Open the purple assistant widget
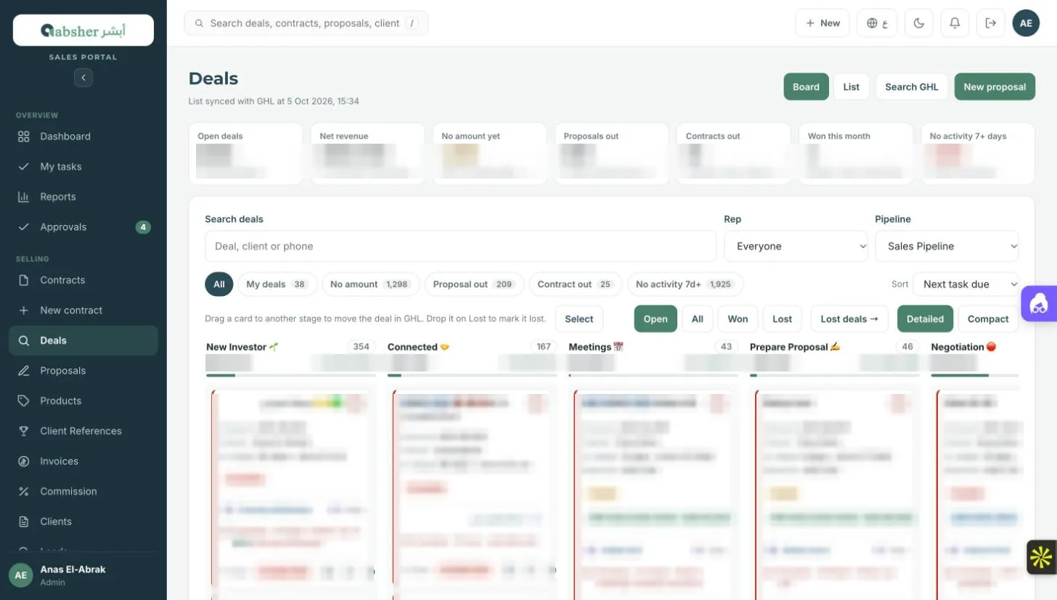 pyautogui.click(x=1039, y=303)
